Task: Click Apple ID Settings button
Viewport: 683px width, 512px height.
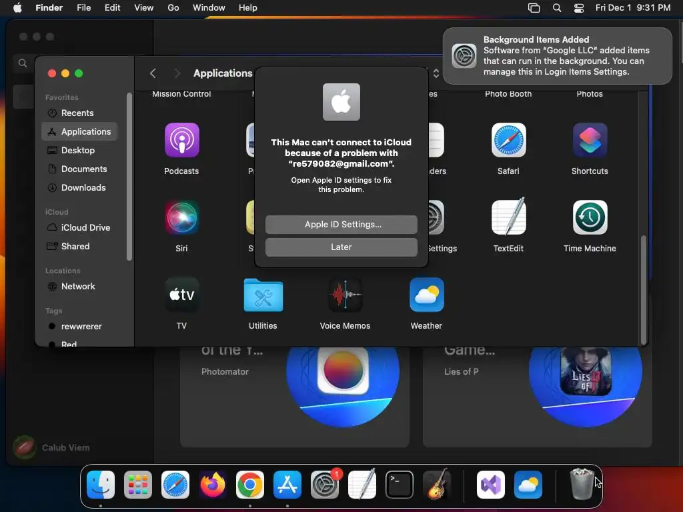Action: (x=341, y=224)
